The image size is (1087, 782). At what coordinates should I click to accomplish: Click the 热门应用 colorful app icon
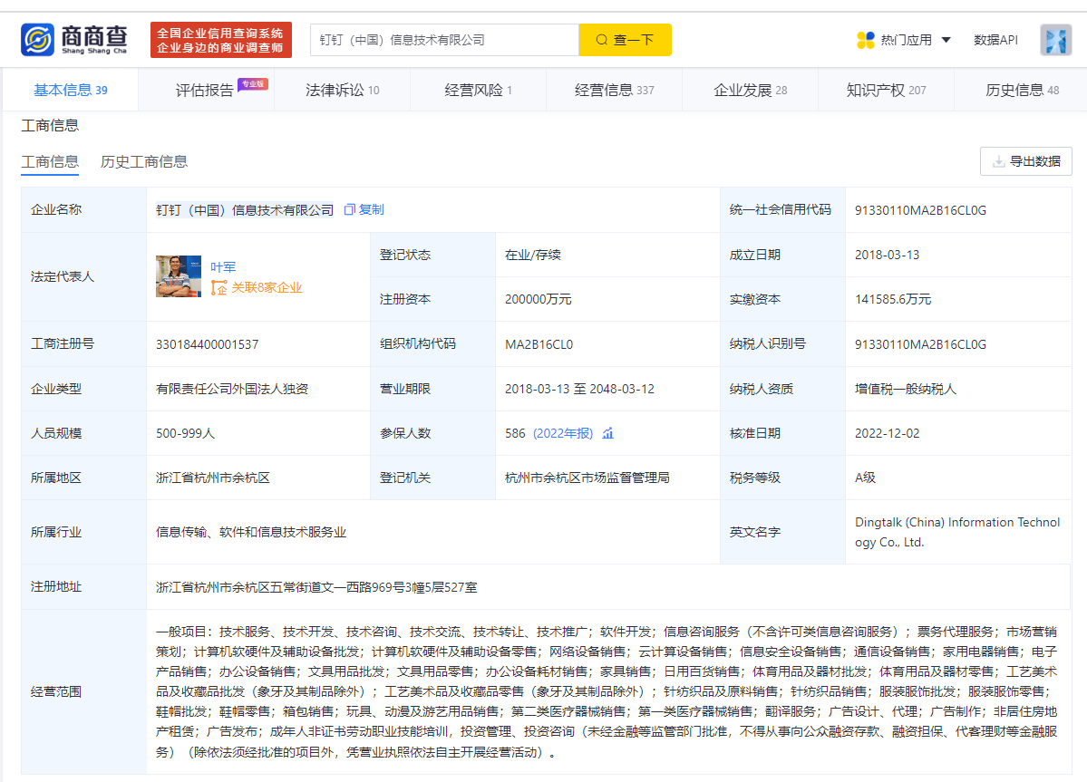[865, 40]
